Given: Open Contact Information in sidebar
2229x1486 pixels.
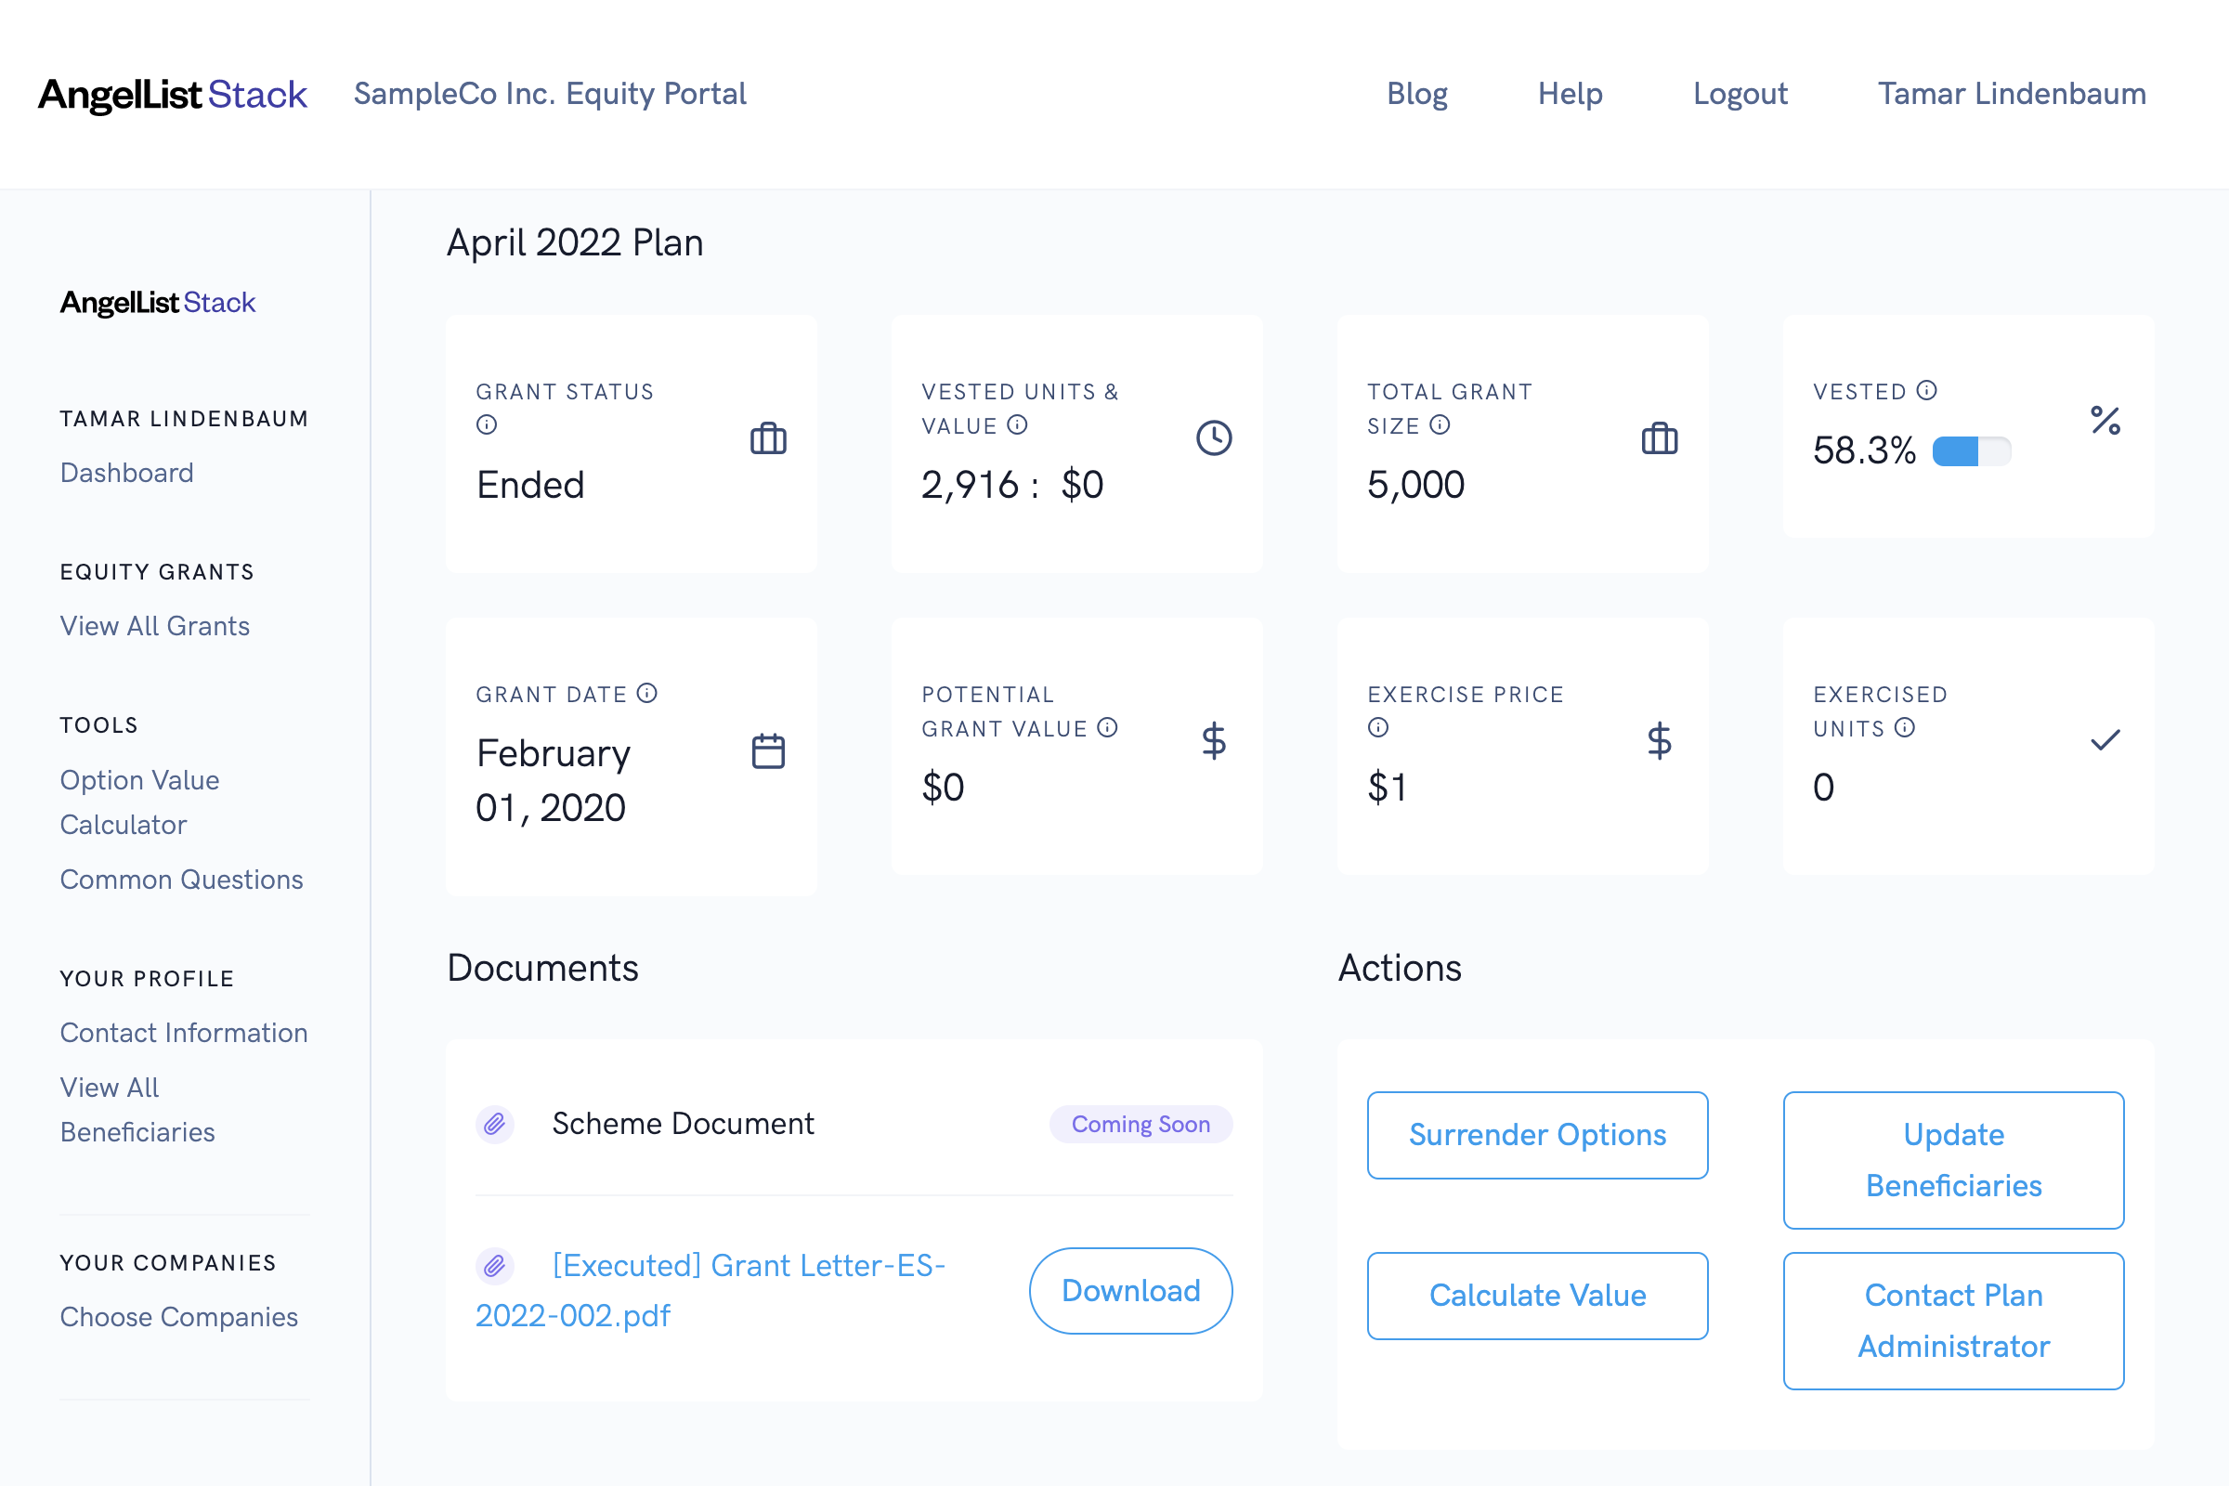Looking at the screenshot, I should (x=184, y=1032).
